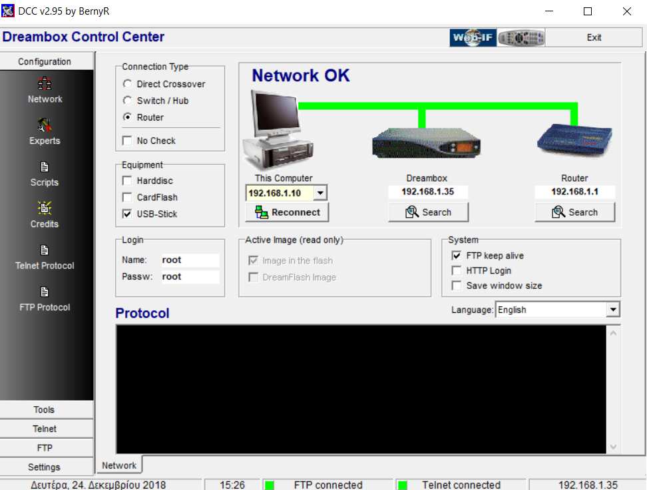The height and width of the screenshot is (490, 647).
Task: Click the DCC app icon in title bar
Action: (x=8, y=11)
